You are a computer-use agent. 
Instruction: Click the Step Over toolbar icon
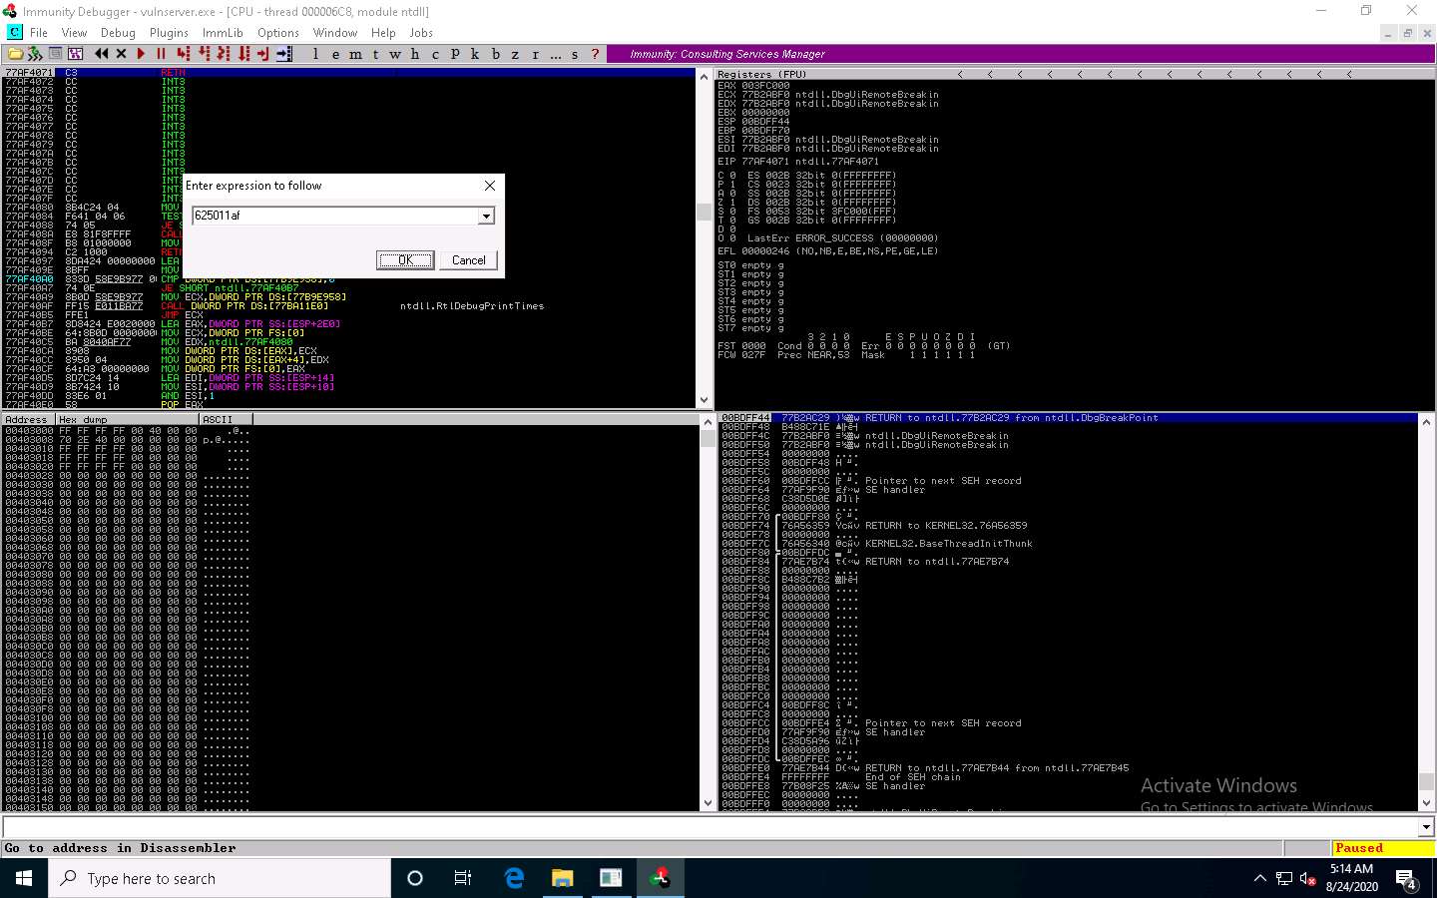click(x=204, y=54)
